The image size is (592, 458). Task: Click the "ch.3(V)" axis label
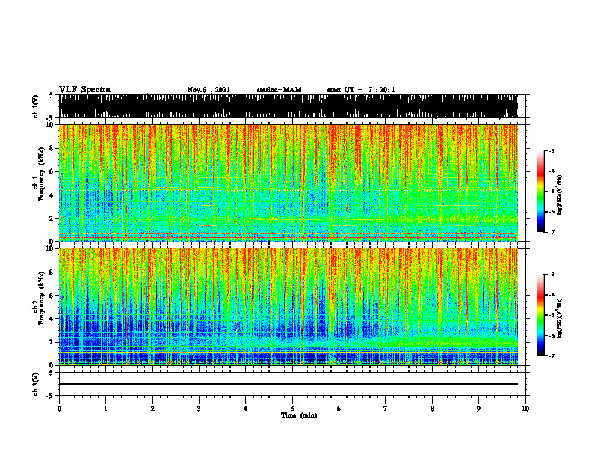coord(36,385)
